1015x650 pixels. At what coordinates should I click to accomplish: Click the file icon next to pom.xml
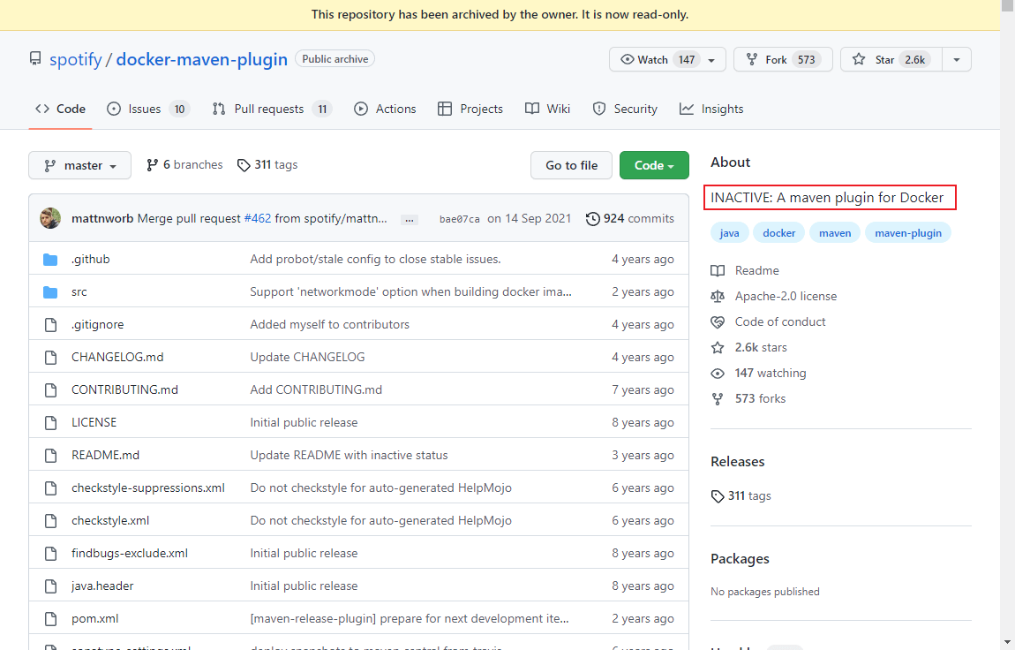coord(50,619)
